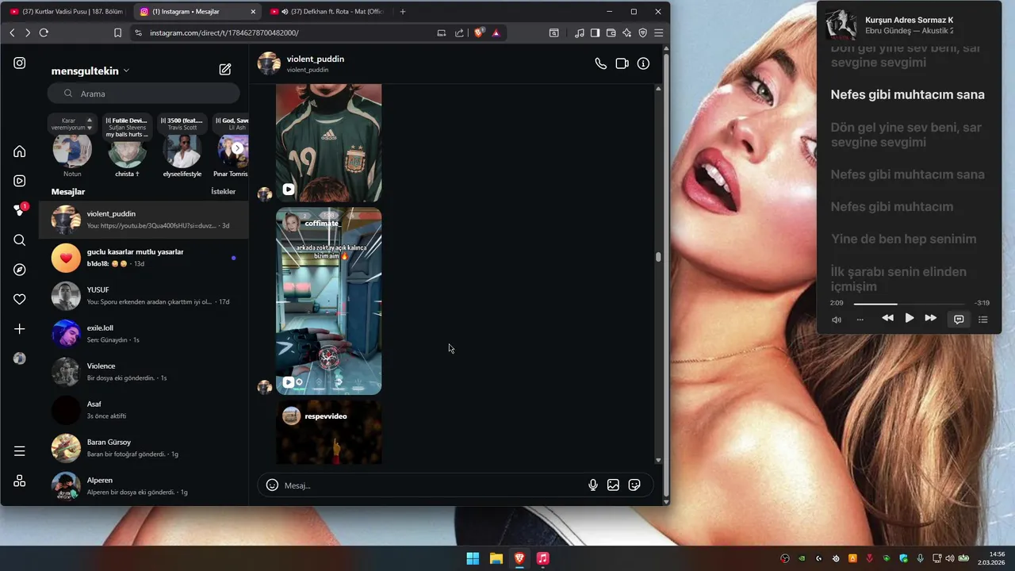
Task: Seek on the music player progress bar
Action: 909,304
